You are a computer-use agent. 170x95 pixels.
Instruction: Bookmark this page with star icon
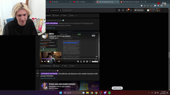coord(151,6)
